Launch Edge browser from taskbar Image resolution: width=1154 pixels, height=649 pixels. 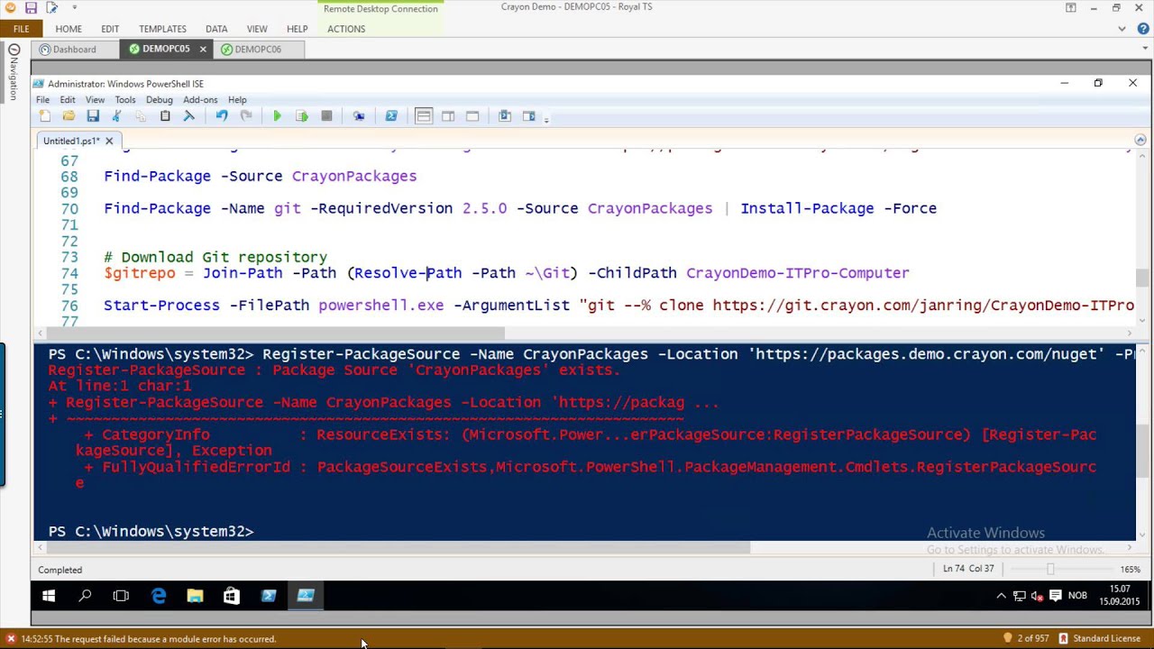coord(159,596)
